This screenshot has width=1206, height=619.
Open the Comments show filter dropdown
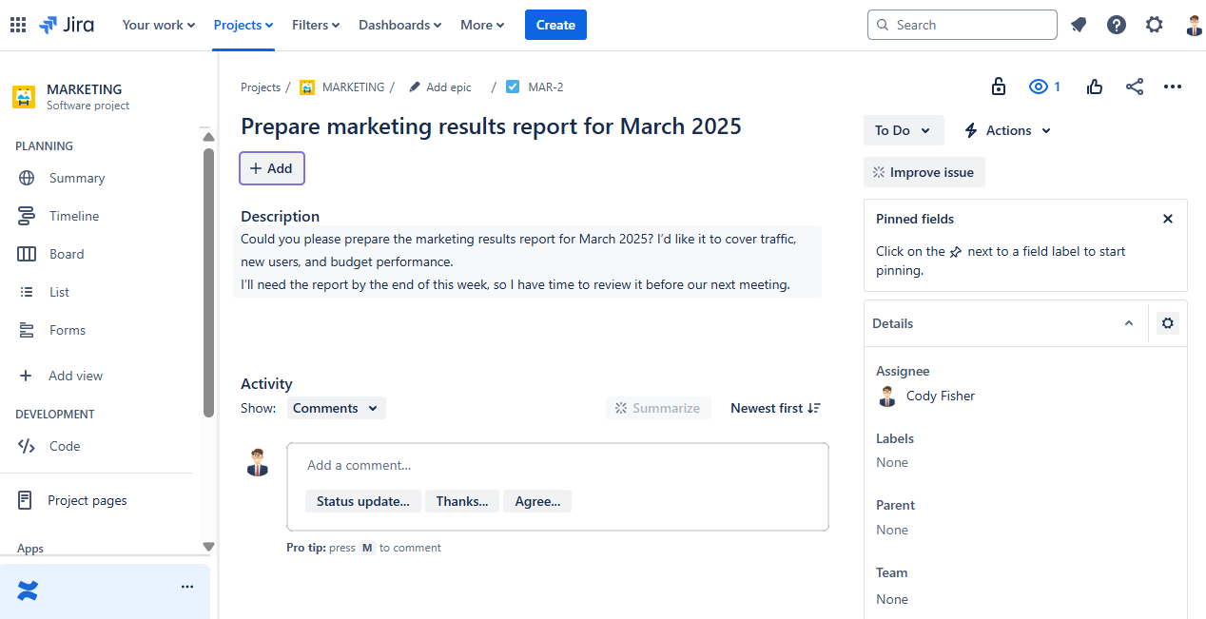pyautogui.click(x=336, y=408)
